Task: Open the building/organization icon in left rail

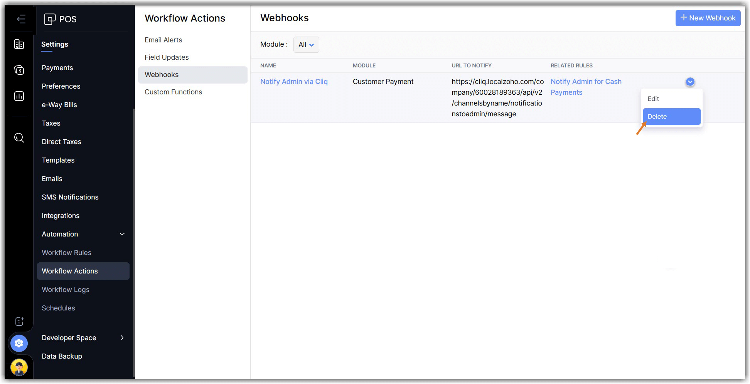Action: pyautogui.click(x=19, y=44)
